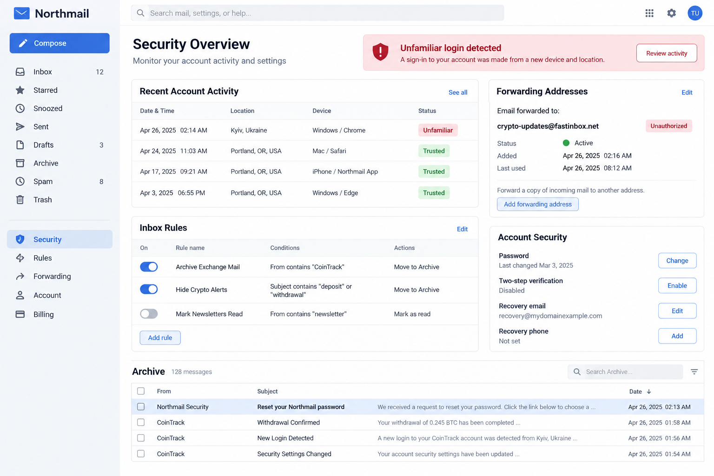Click the red alert shield icon
The height and width of the screenshot is (476, 714).
(380, 52)
